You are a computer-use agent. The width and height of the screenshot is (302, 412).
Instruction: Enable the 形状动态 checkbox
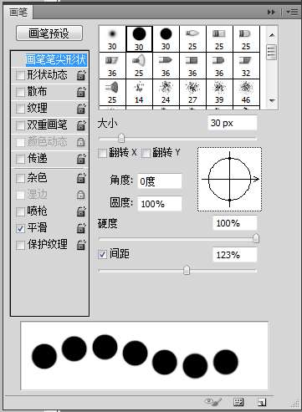tap(20, 75)
